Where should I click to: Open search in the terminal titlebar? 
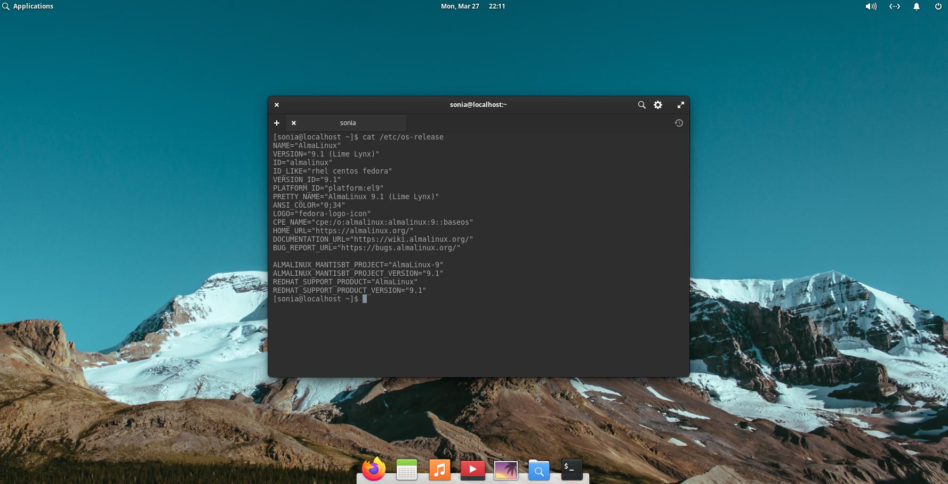click(x=642, y=105)
